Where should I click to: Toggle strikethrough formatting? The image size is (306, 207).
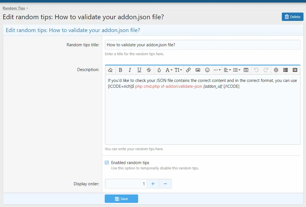[x=149, y=70]
